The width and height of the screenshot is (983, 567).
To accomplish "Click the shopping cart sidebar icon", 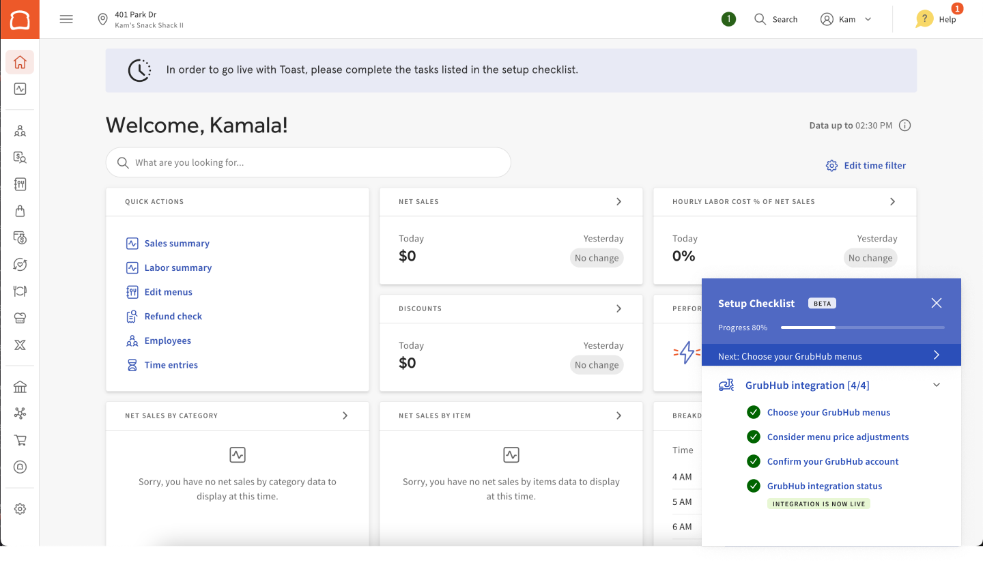I will point(20,440).
